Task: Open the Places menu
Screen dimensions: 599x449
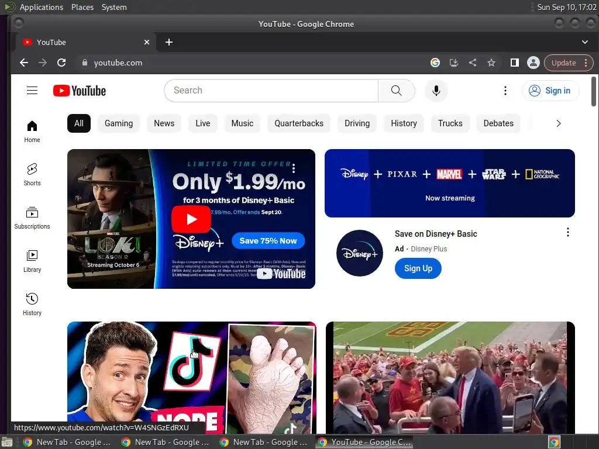Action: [x=82, y=7]
